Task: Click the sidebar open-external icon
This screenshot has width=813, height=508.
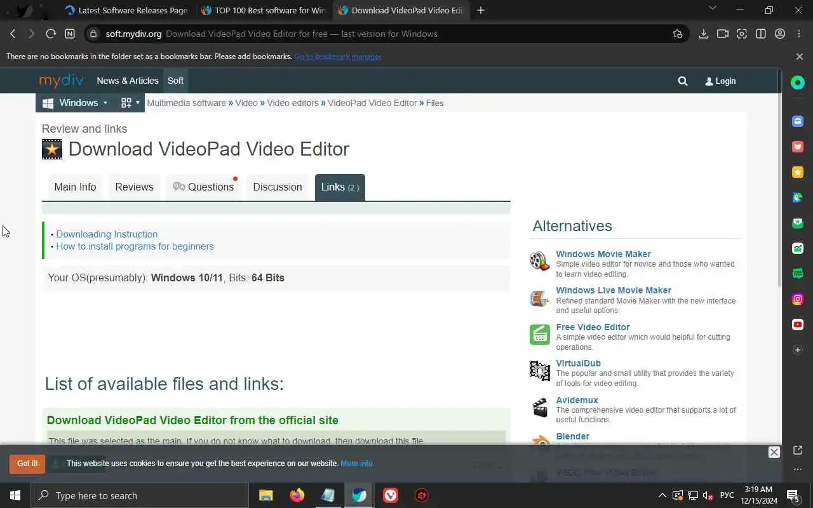Action: tap(798, 450)
